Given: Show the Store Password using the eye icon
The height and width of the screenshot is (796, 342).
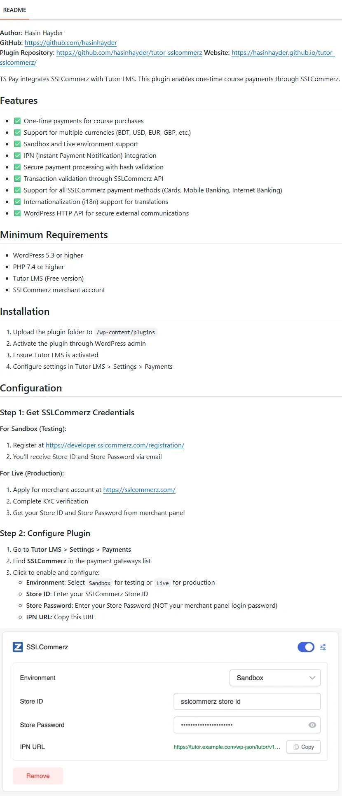Looking at the screenshot, I should tap(312, 725).
